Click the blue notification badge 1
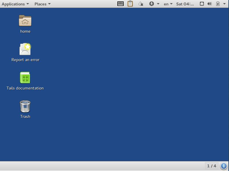Image resolution: width=229 pixels, height=171 pixels. tap(224, 166)
